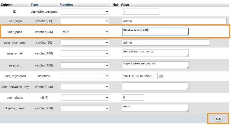This screenshot has height=125, width=231.
Task: Expand the ID row function dropdown
Action: (85, 12)
